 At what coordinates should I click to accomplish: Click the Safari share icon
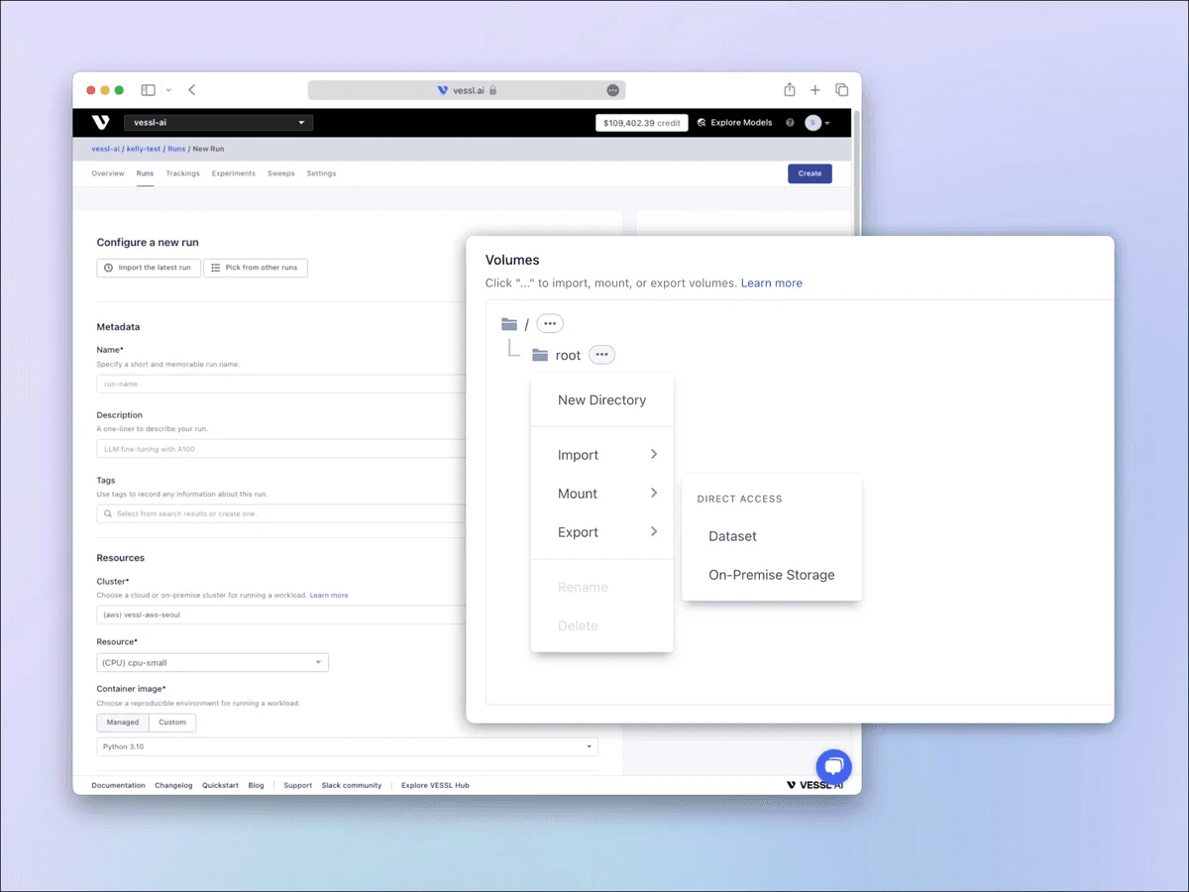[x=790, y=90]
